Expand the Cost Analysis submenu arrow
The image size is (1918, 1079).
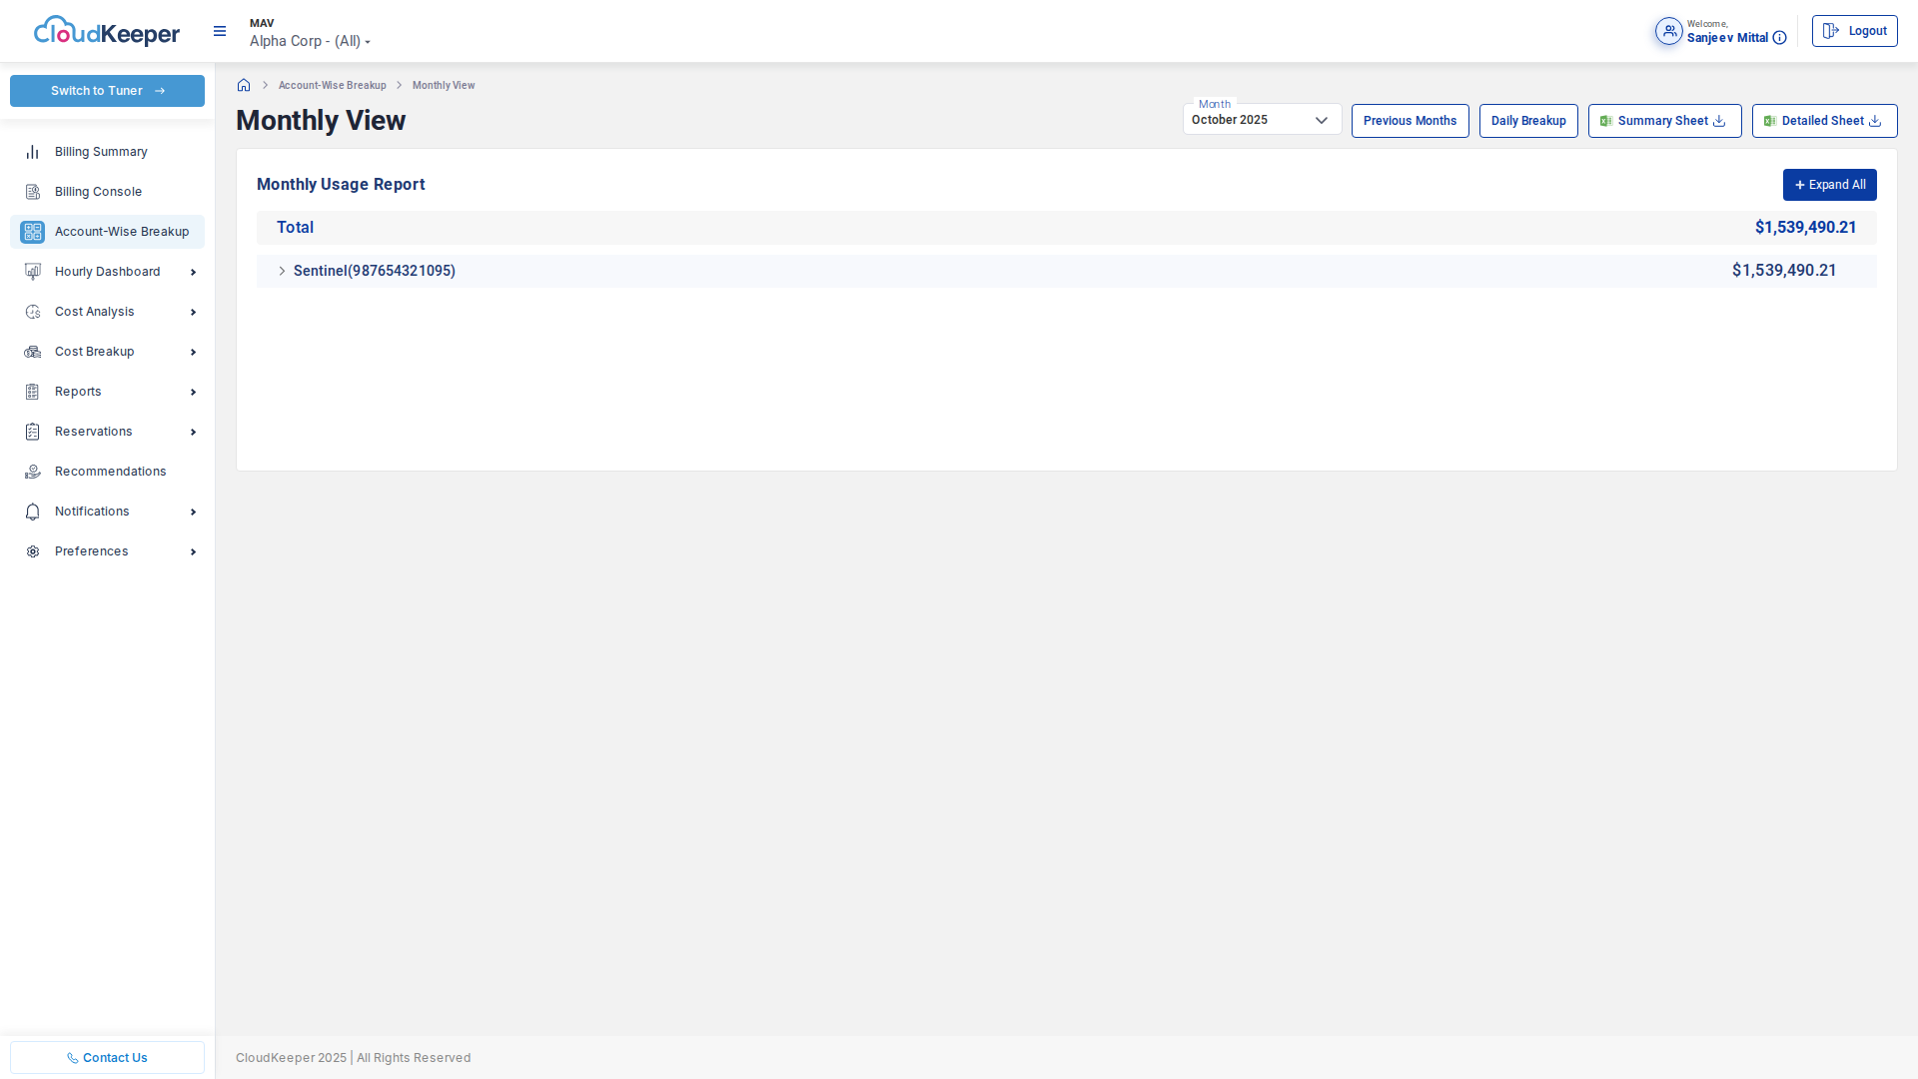point(193,312)
